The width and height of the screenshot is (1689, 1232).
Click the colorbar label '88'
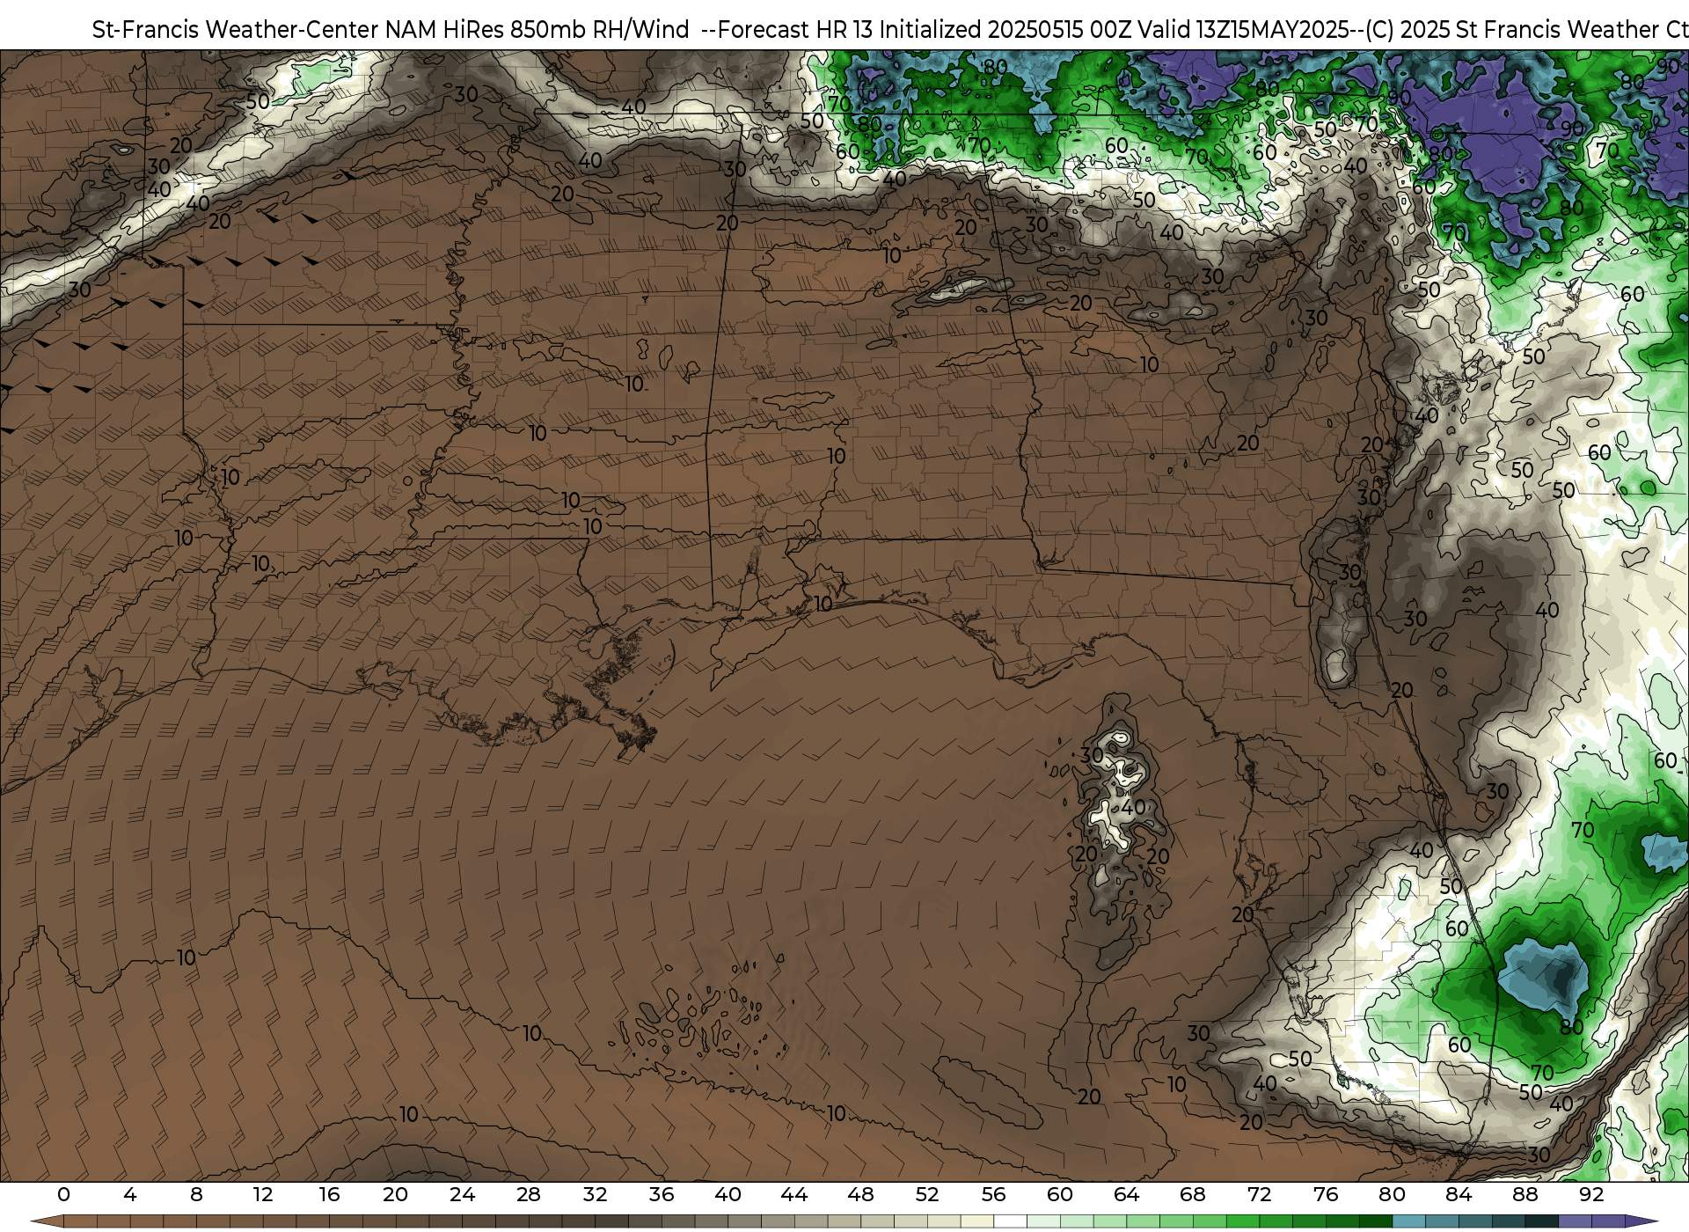[x=1524, y=1194]
